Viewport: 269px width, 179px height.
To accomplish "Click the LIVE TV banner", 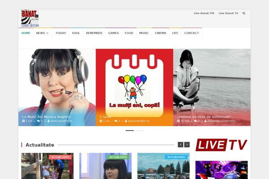I will [221, 145].
